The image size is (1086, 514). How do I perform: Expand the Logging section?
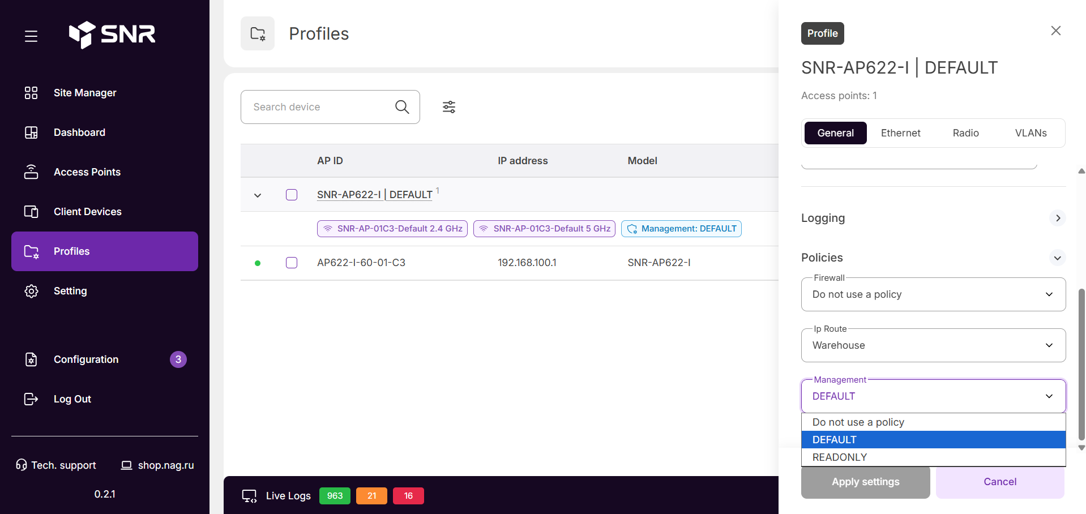pos(1058,218)
